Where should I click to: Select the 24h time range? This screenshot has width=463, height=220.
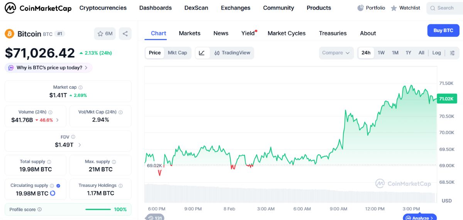coord(366,53)
